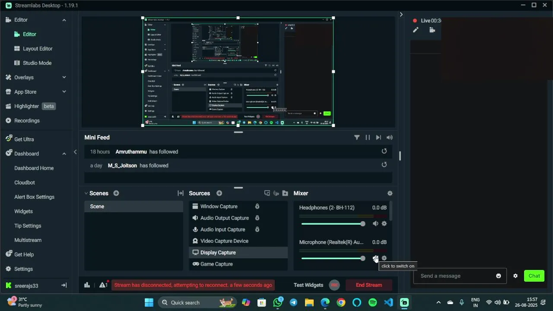Toggle recording with REC button
This screenshot has width=553, height=311.
[334, 285]
